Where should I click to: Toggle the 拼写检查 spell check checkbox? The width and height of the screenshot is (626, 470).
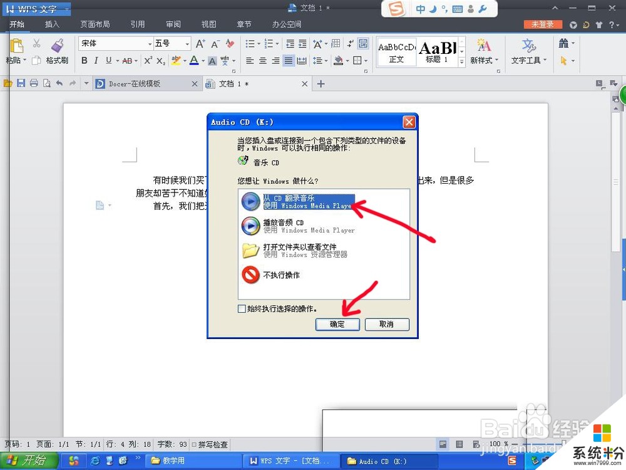194,444
